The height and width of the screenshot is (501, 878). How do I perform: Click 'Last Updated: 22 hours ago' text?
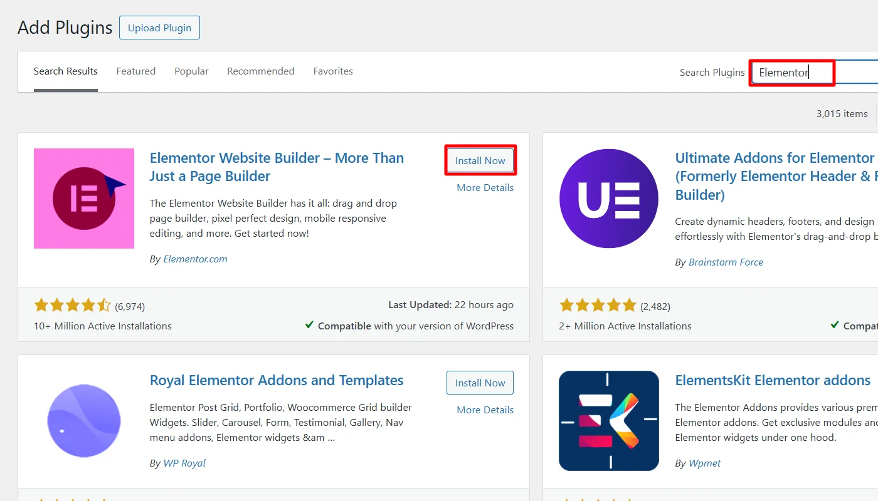(x=451, y=305)
